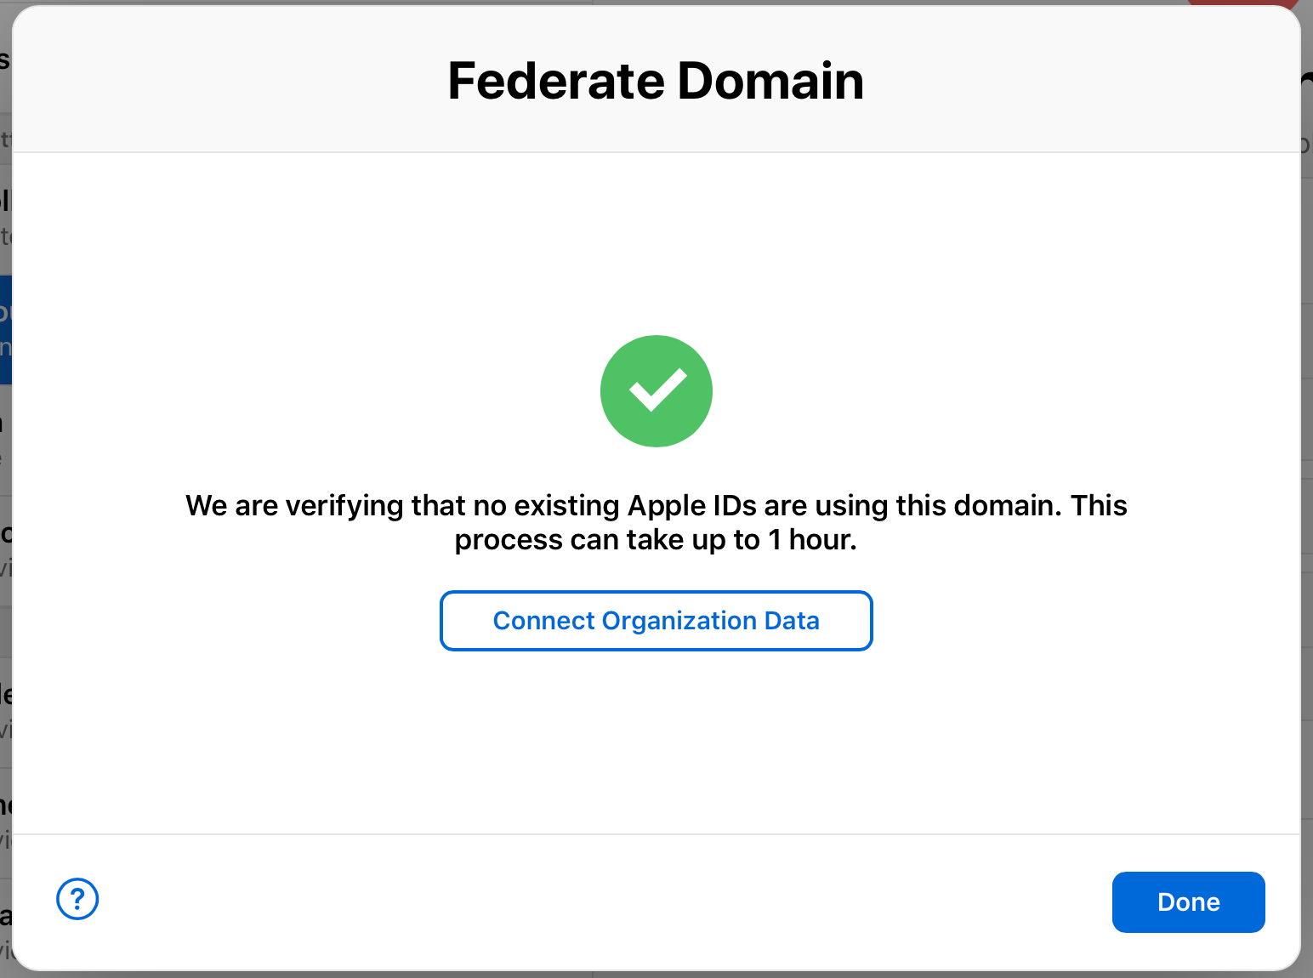Image resolution: width=1313 pixels, height=978 pixels.
Task: Click the word "Domain" in dialog heading
Action: pos(770,82)
